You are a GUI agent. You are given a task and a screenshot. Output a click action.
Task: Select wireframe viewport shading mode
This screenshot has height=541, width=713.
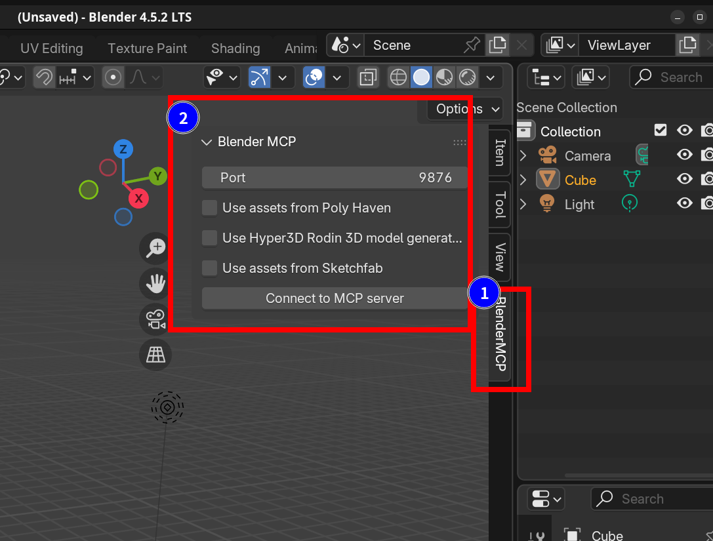click(398, 77)
